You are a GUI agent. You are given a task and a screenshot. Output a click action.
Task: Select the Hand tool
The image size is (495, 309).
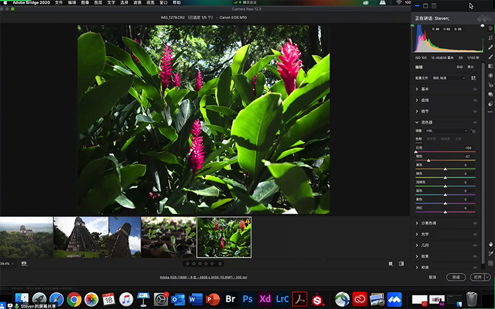click(490, 244)
